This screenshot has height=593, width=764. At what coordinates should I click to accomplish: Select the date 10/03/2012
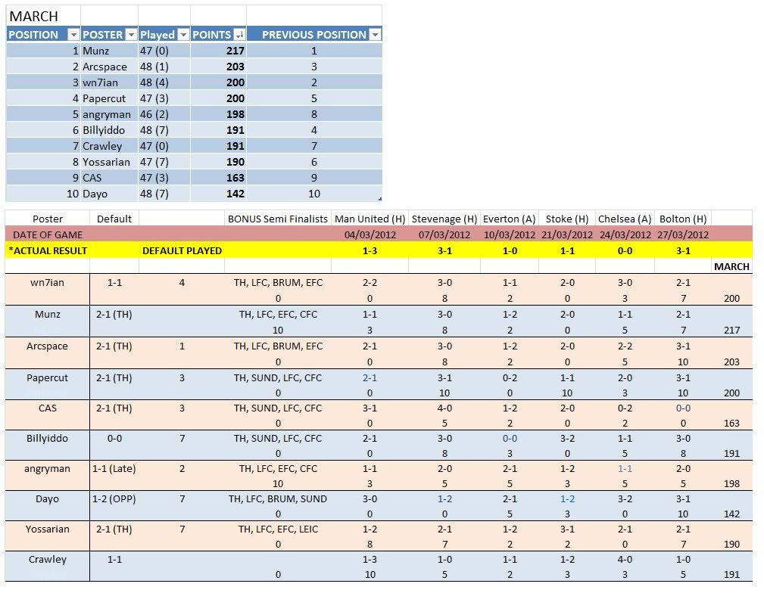510,234
